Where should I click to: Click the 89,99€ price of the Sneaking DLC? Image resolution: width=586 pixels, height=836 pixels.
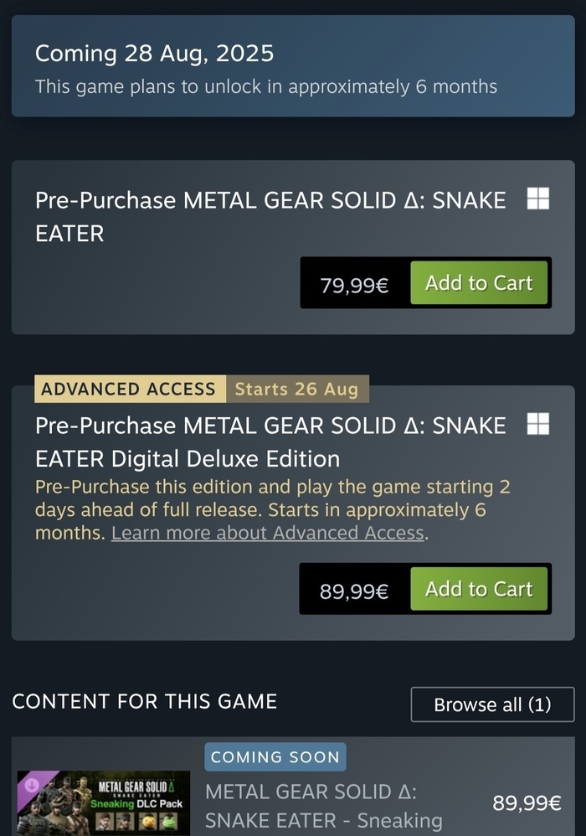click(x=527, y=803)
